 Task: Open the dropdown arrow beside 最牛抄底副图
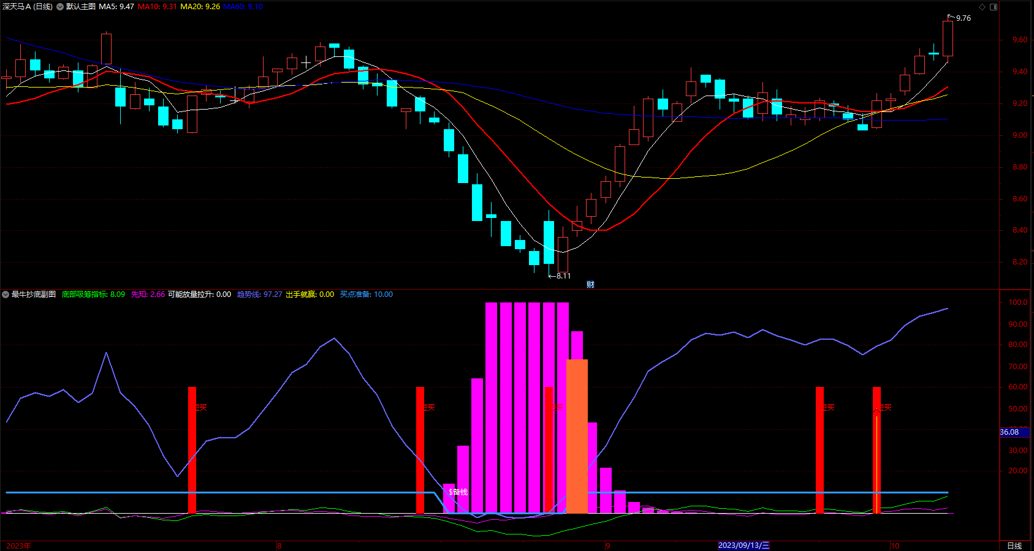point(6,294)
